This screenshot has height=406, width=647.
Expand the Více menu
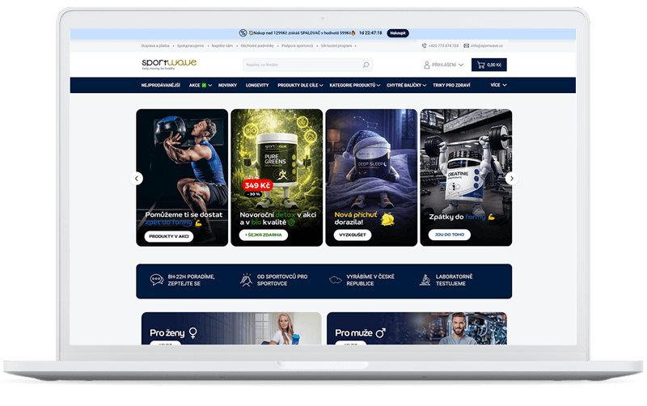(x=496, y=85)
